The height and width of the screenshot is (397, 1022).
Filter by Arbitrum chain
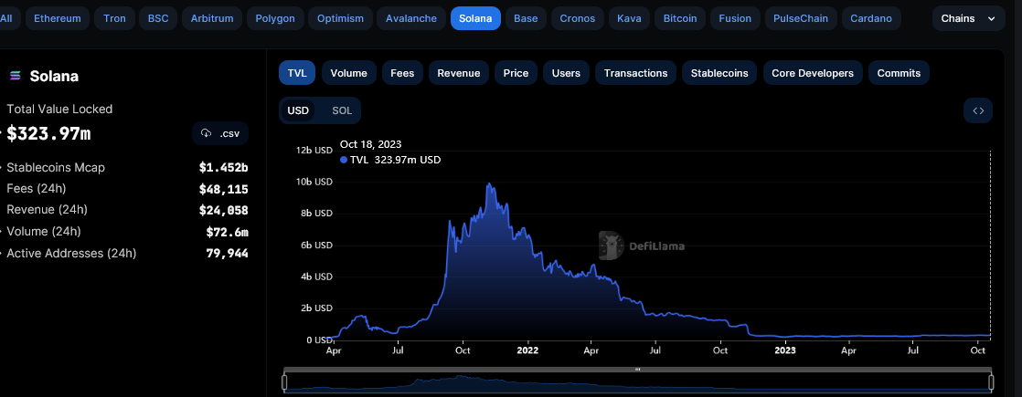click(x=212, y=18)
